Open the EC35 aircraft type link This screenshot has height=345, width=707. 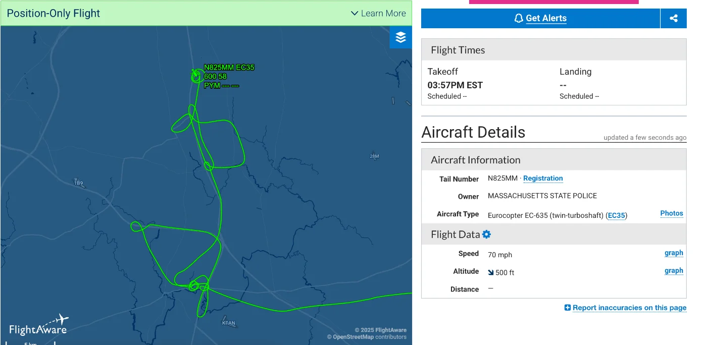616,215
